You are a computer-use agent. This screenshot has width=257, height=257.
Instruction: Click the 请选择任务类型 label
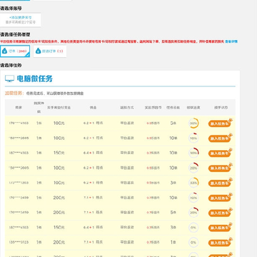[x=15, y=35]
